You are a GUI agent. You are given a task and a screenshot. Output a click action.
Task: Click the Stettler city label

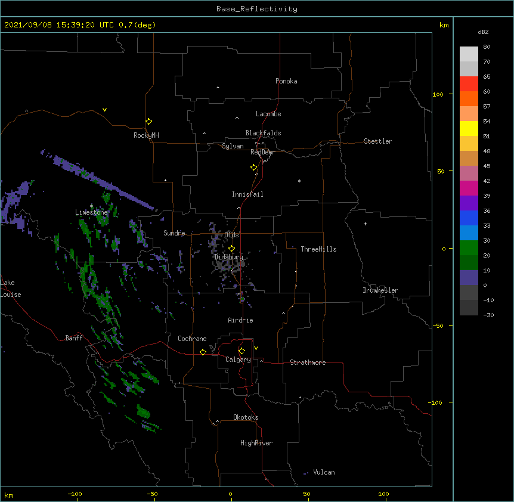pyautogui.click(x=378, y=141)
